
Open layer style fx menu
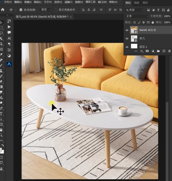[x=142, y=51]
